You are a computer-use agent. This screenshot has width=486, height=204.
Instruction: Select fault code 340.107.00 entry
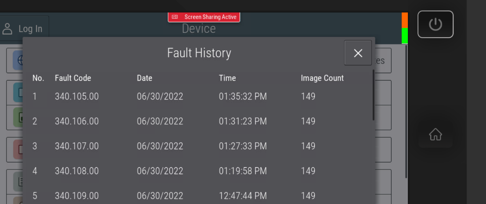click(x=77, y=146)
